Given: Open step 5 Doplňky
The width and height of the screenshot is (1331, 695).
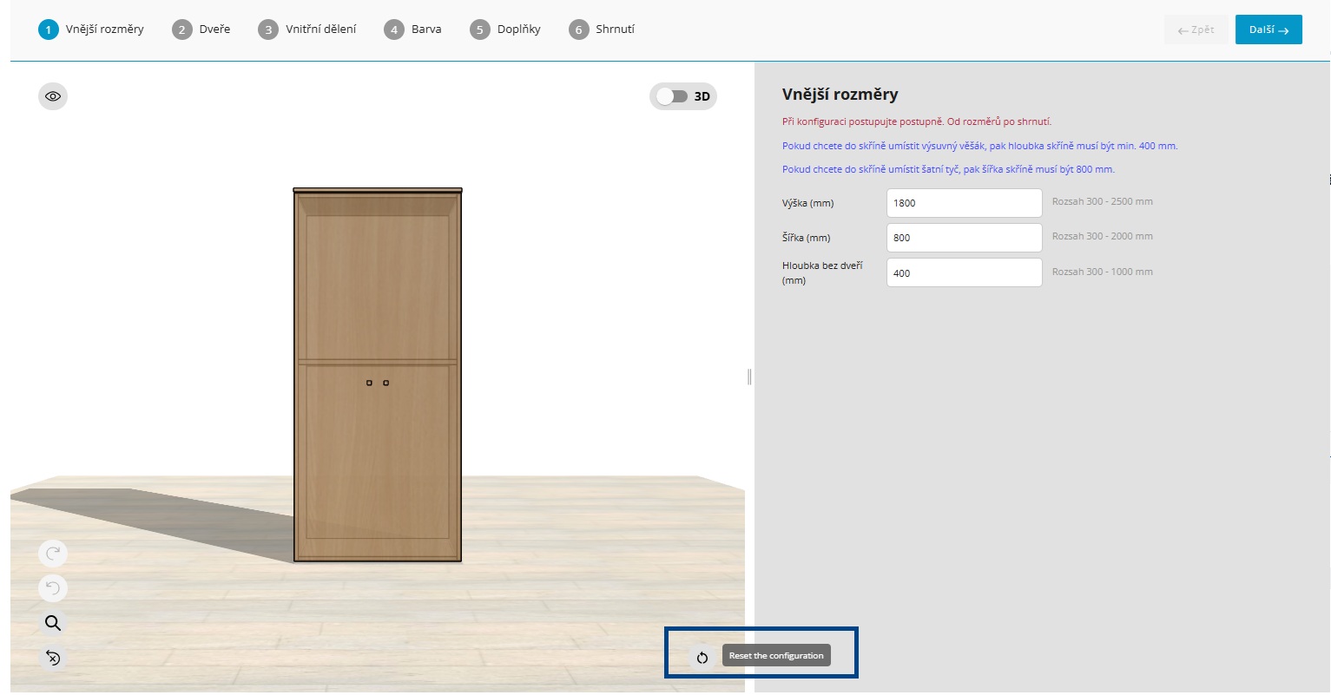Looking at the screenshot, I should click(505, 30).
